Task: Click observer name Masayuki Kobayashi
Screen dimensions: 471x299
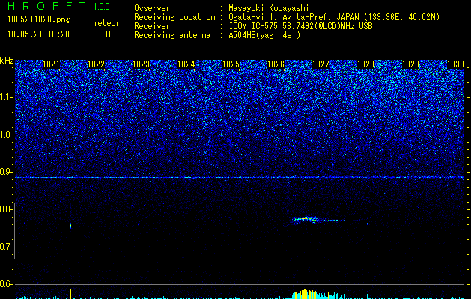Action: (269, 8)
